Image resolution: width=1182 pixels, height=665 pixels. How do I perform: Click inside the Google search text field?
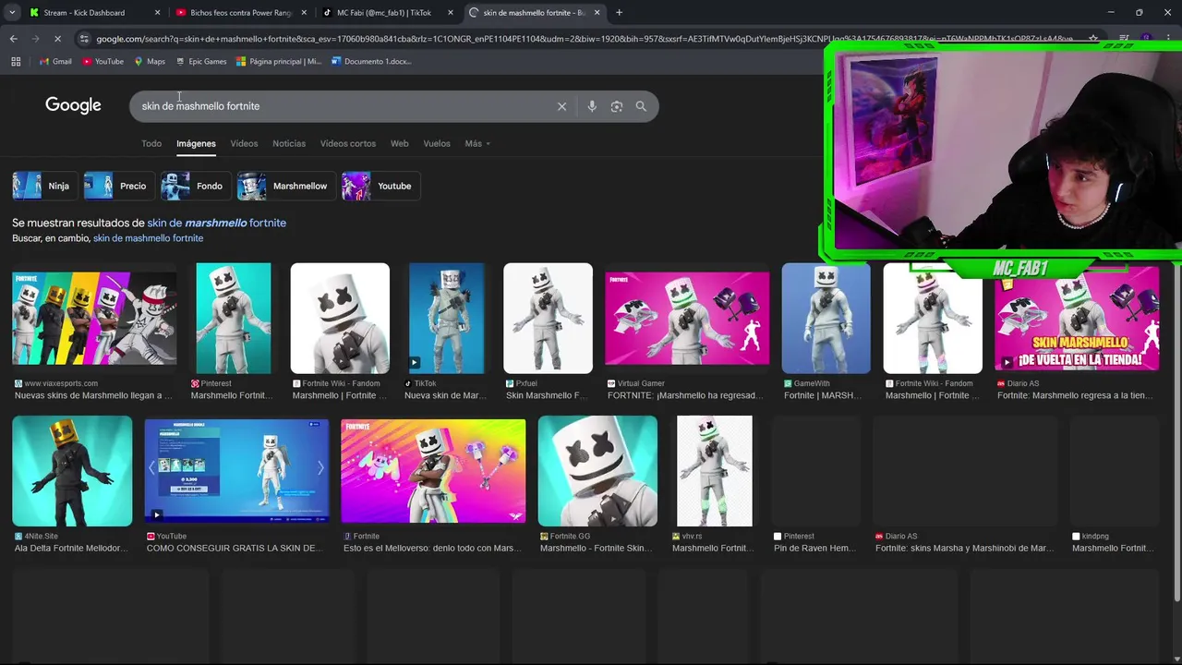pos(342,106)
